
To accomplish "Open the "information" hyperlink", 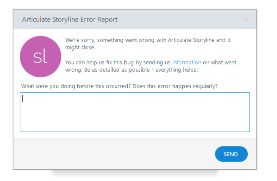I will pos(187,62).
